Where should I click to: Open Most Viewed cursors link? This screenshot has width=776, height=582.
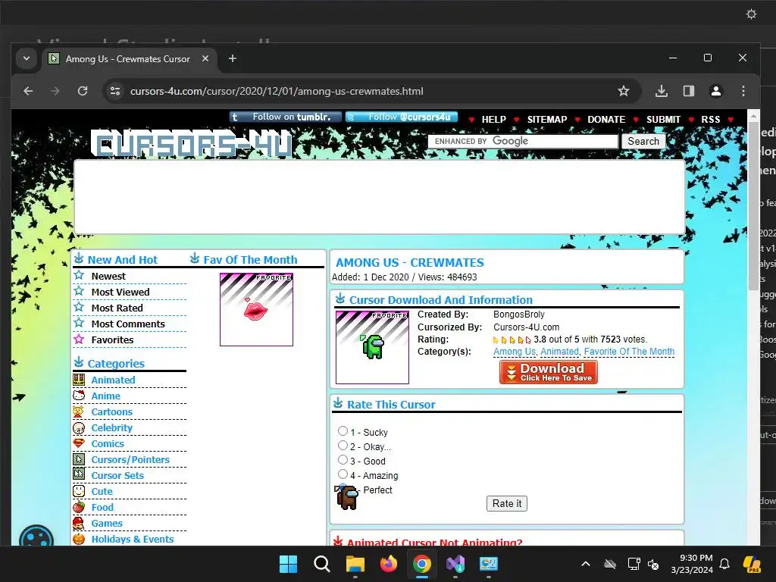click(x=120, y=292)
